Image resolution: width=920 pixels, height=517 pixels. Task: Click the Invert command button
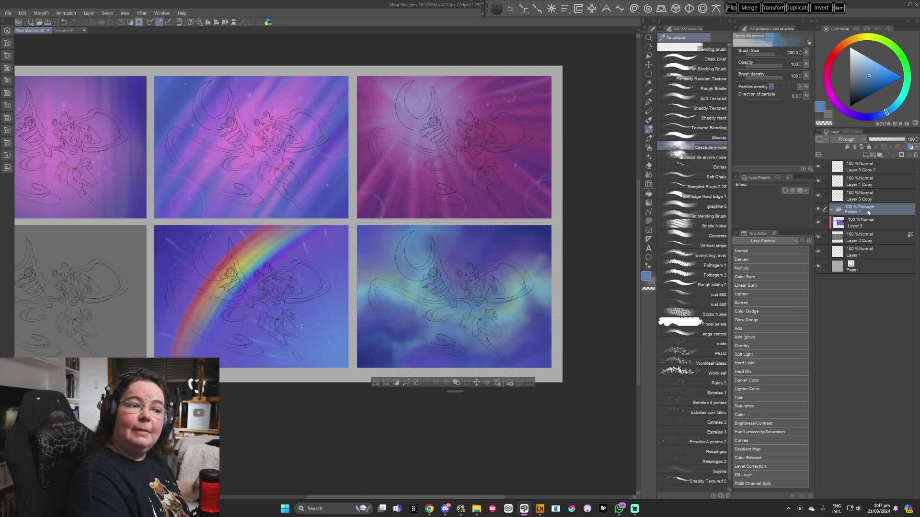(821, 8)
